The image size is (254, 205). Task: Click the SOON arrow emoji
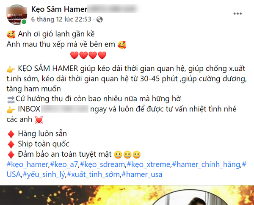pyautogui.click(x=11, y=100)
